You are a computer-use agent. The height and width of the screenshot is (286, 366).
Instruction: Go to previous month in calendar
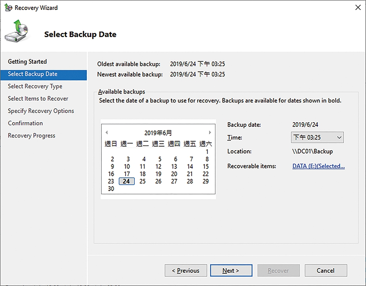click(x=107, y=132)
